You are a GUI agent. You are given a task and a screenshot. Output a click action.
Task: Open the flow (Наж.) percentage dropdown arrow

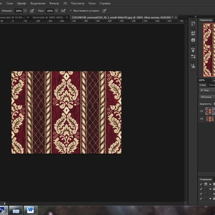[57, 11]
